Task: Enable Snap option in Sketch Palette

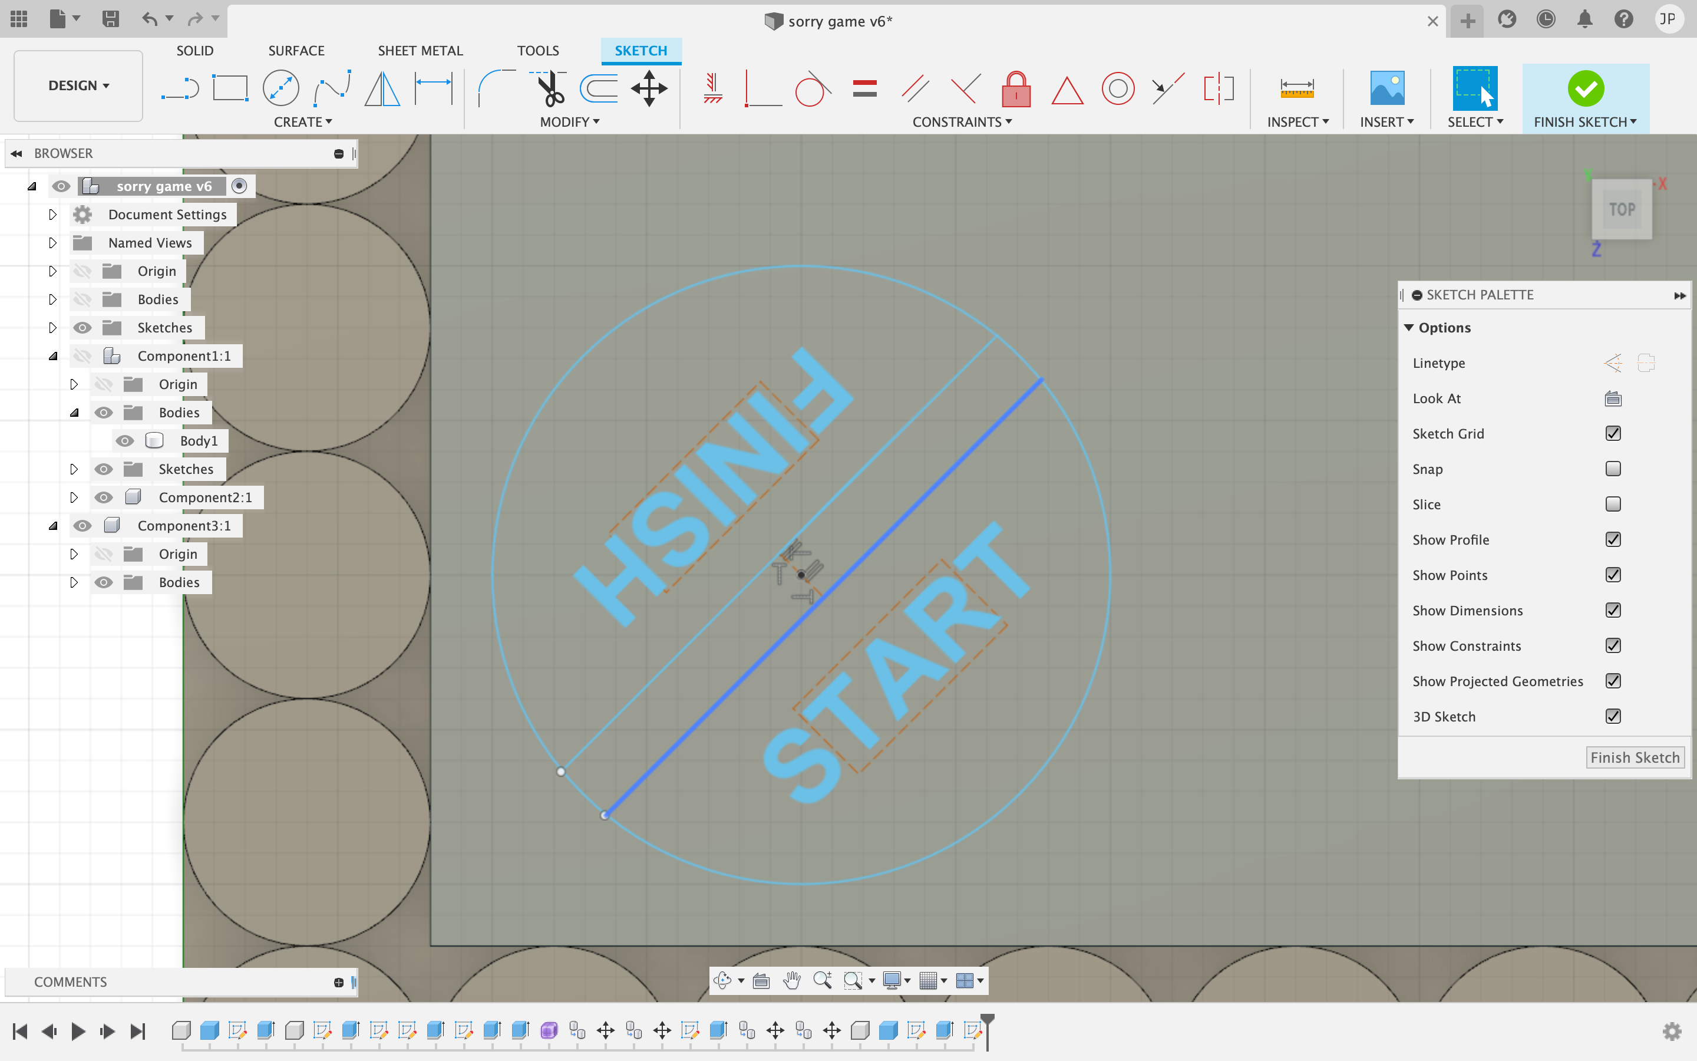Action: pyautogui.click(x=1614, y=468)
